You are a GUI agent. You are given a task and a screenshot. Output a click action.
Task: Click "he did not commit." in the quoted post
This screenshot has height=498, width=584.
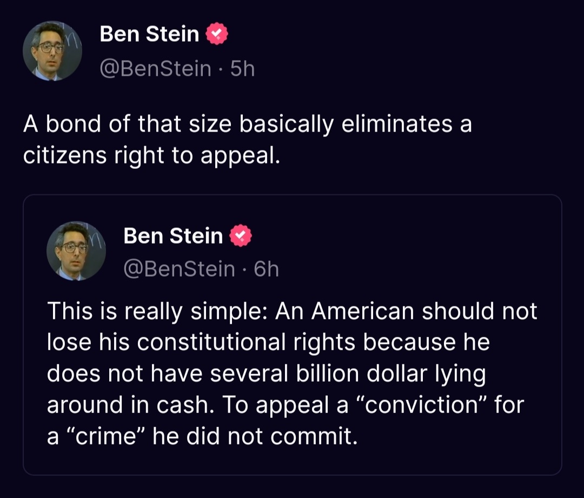coord(255,436)
